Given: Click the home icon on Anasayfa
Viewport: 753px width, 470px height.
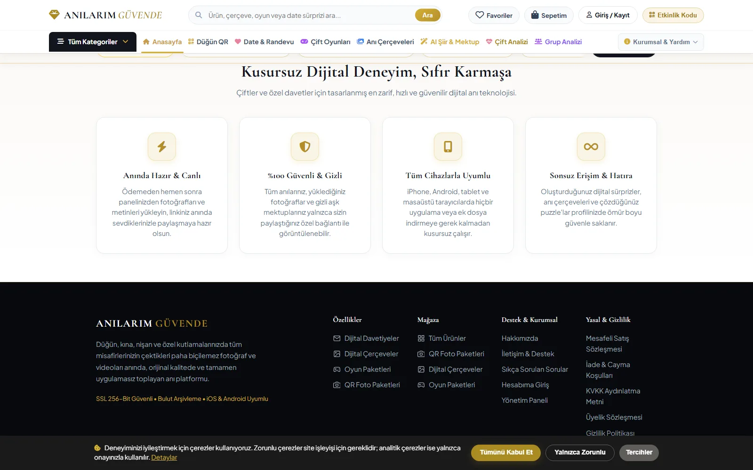Looking at the screenshot, I should click(x=146, y=42).
